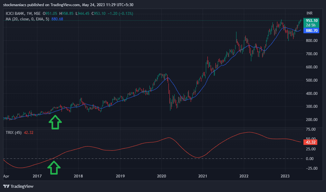326x192 pixels.
Task: Click the 880.70 moving average price tag
Action: pos(312,31)
